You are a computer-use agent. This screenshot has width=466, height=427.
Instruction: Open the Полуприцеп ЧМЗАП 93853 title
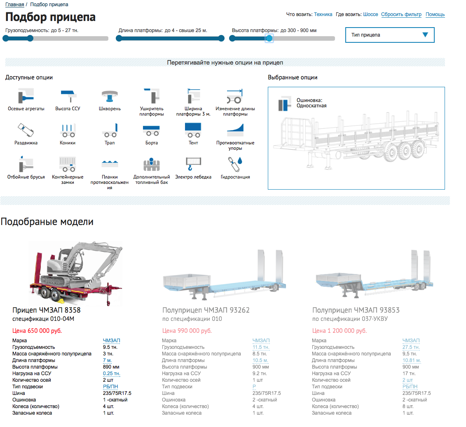click(356, 310)
